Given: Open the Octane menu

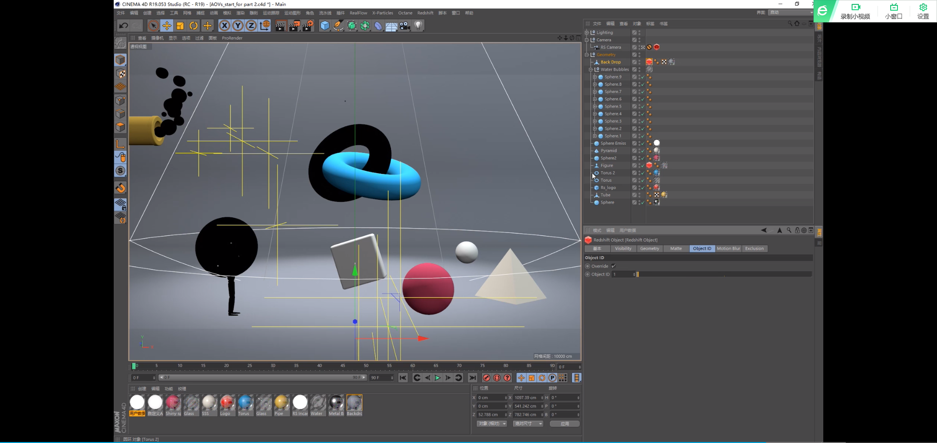Looking at the screenshot, I should pos(405,13).
